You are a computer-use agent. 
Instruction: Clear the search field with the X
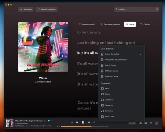157,9
